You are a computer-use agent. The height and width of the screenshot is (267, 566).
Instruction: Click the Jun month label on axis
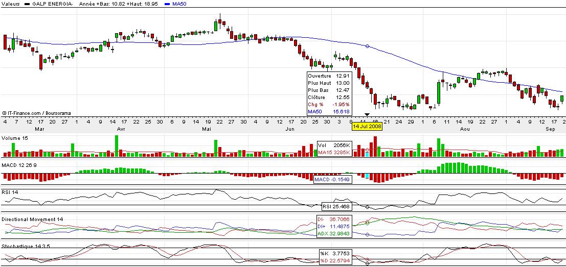coord(289,128)
